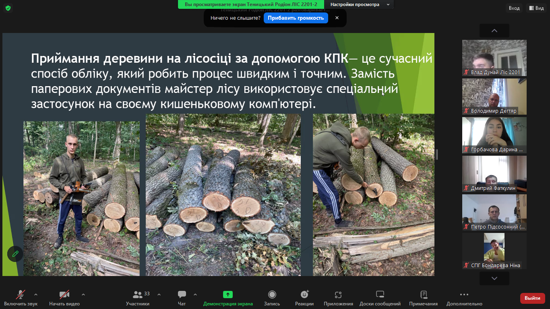Click the green pencil annotate icon

(15, 254)
